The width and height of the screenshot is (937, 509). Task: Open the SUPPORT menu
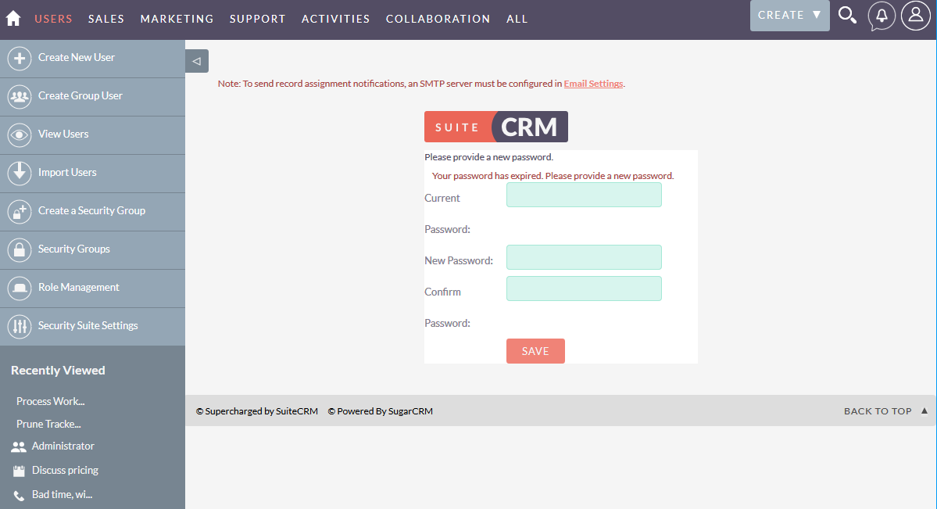(258, 19)
